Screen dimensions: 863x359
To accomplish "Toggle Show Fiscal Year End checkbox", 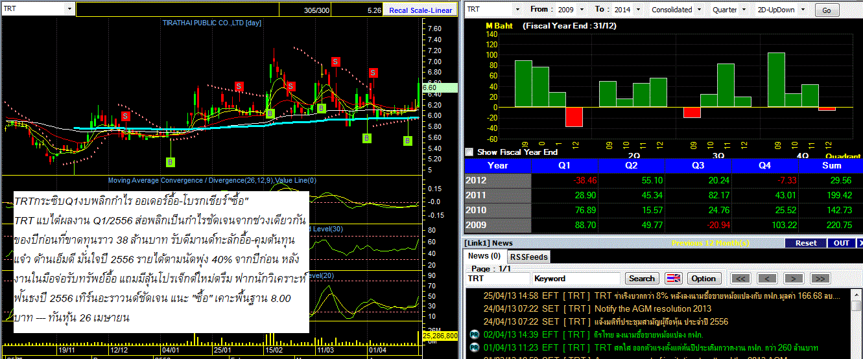I will [x=470, y=152].
